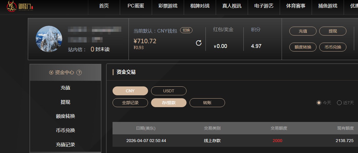Switch to the USDT currency tab

[169, 91]
